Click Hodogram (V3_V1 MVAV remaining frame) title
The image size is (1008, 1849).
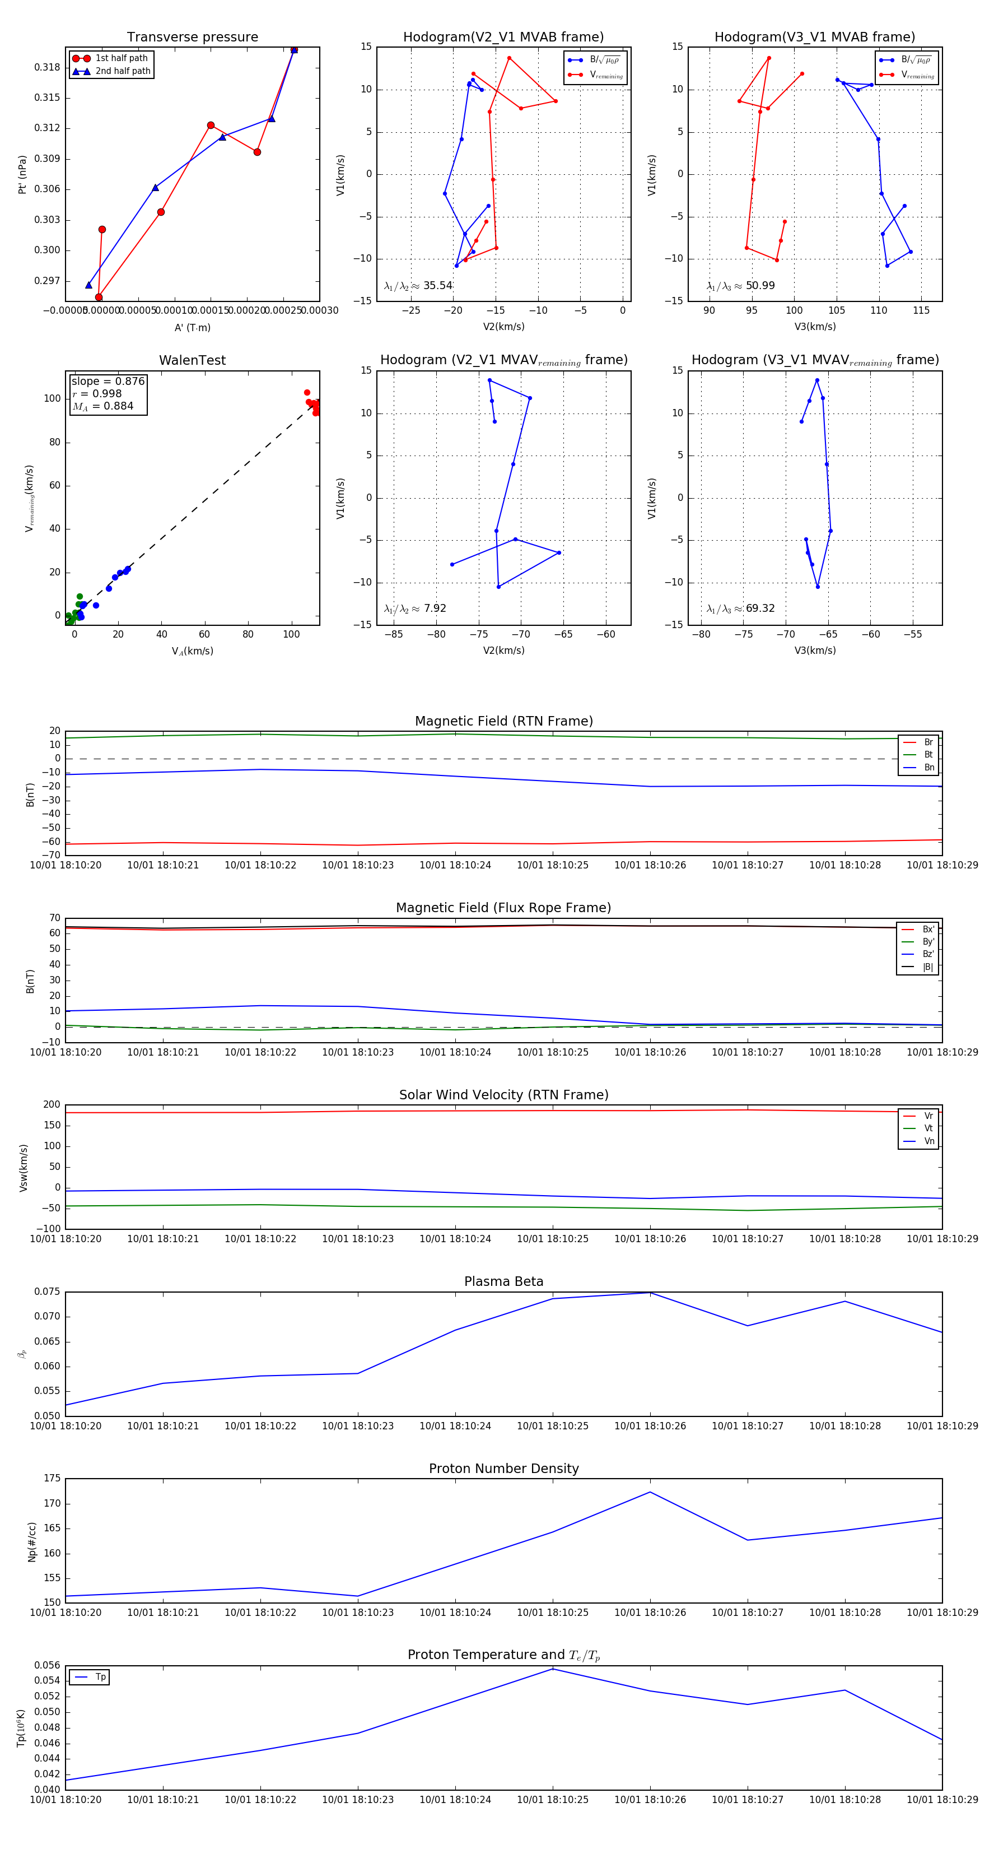(x=815, y=360)
